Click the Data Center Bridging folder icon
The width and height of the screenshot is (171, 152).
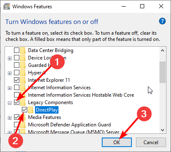click(x=23, y=50)
